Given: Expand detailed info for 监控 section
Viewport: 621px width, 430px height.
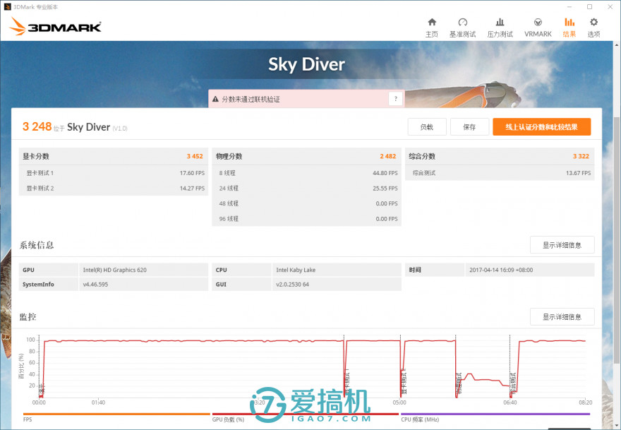Looking at the screenshot, I should pyautogui.click(x=562, y=316).
